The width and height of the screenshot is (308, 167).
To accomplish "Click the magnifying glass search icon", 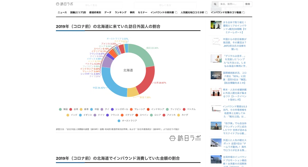I will [x=215, y=4].
